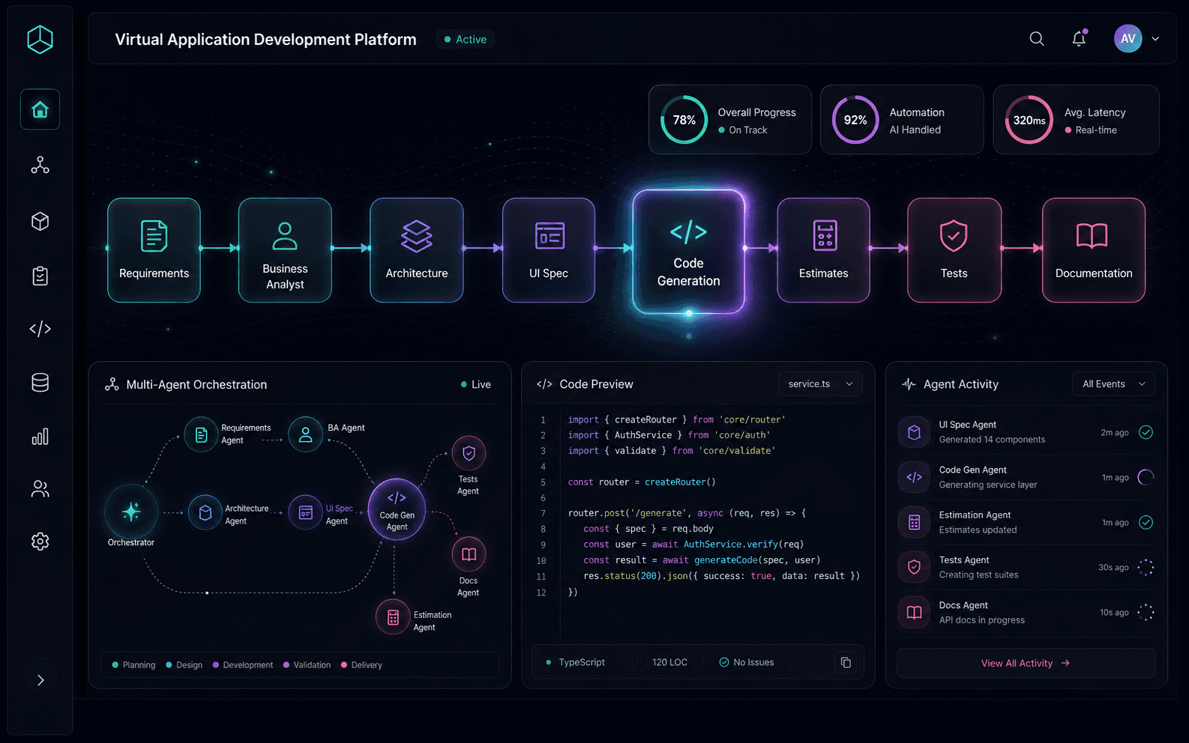Viewport: 1189px width, 743px height.
Task: Click the search magnifier icon
Action: click(x=1037, y=39)
